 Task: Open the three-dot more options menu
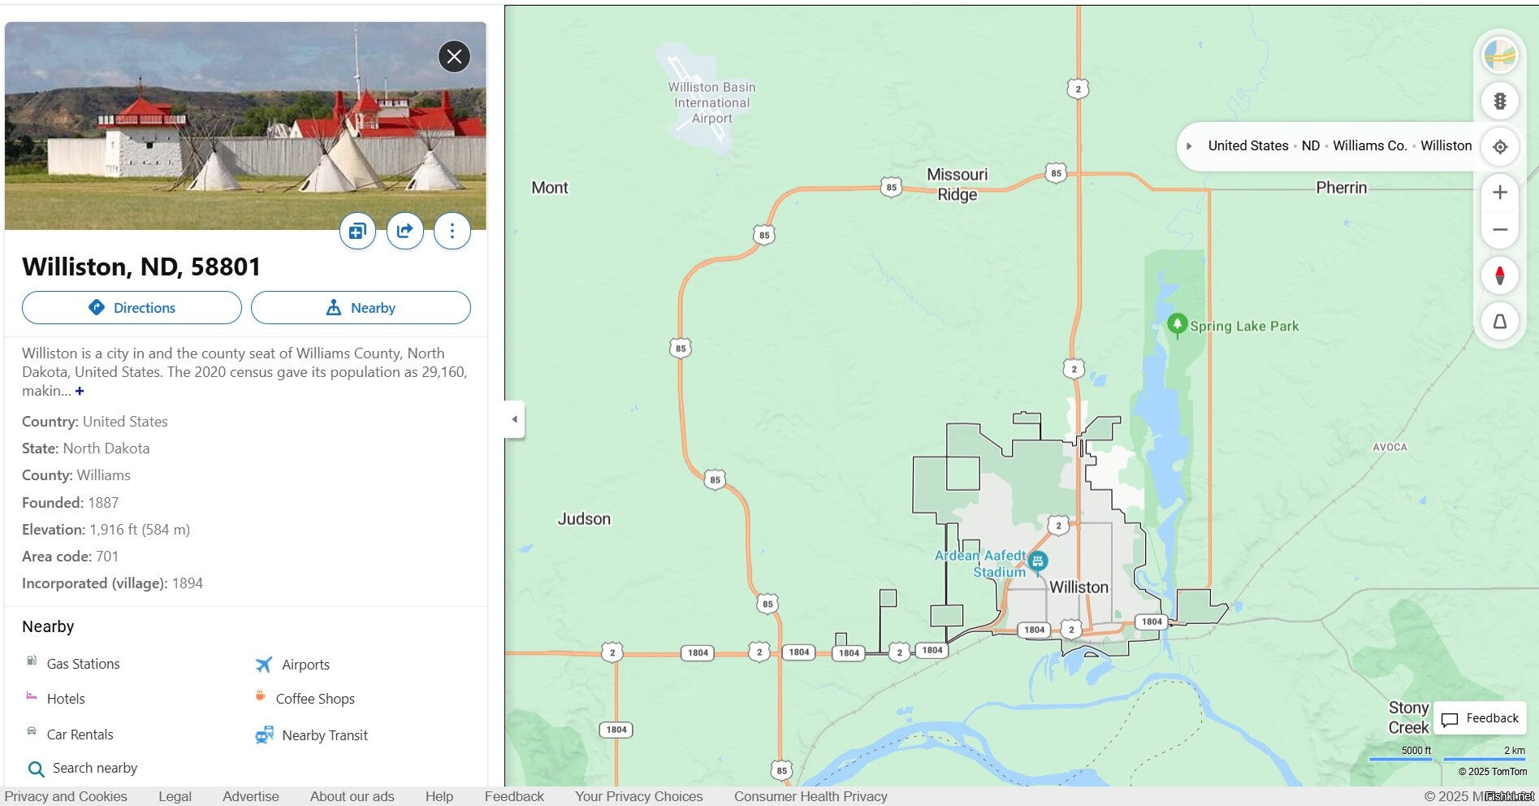452,232
